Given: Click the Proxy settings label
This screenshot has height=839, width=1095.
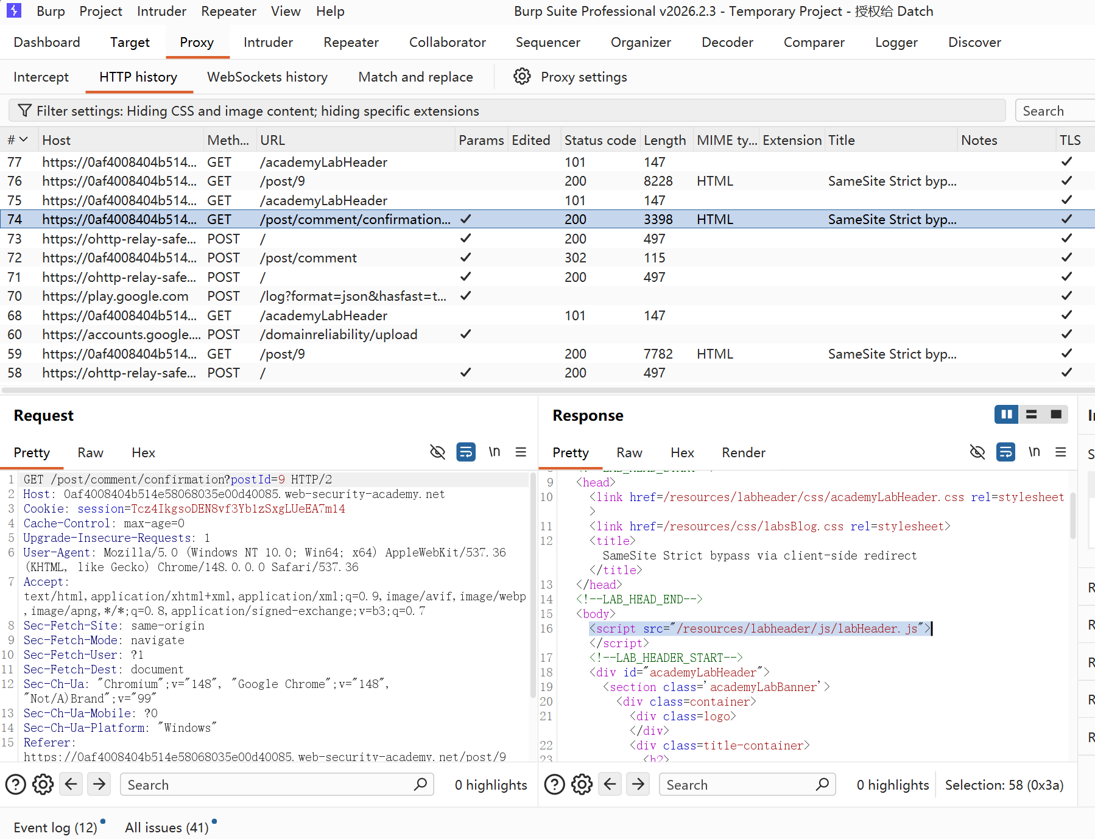Looking at the screenshot, I should tap(583, 77).
